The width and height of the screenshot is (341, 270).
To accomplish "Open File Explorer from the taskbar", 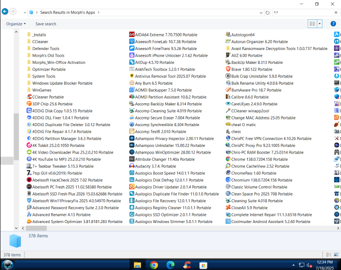I will click(x=137, y=265).
